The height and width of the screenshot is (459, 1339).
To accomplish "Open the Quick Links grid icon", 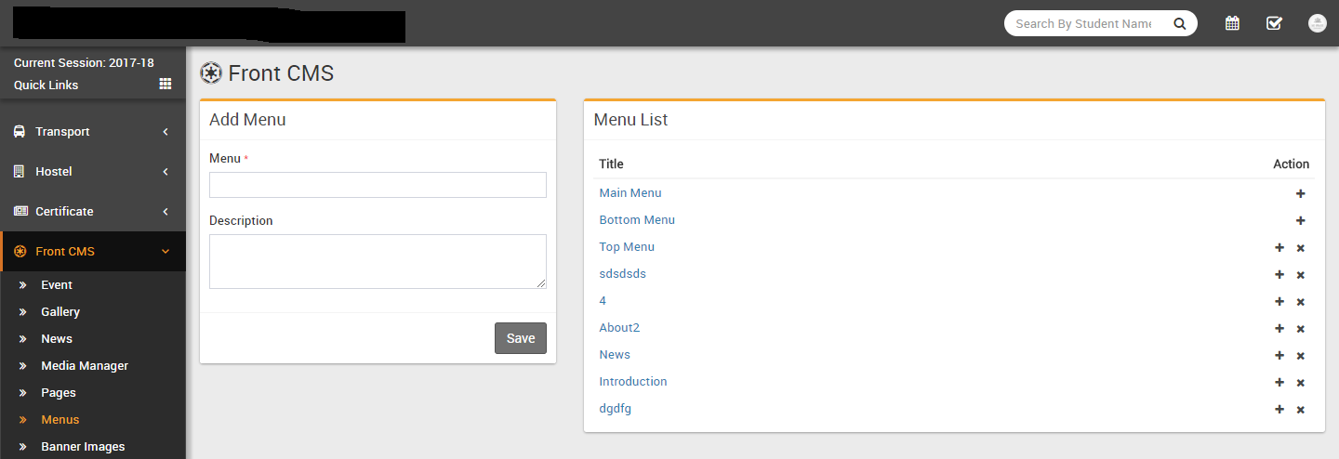I will 166,85.
